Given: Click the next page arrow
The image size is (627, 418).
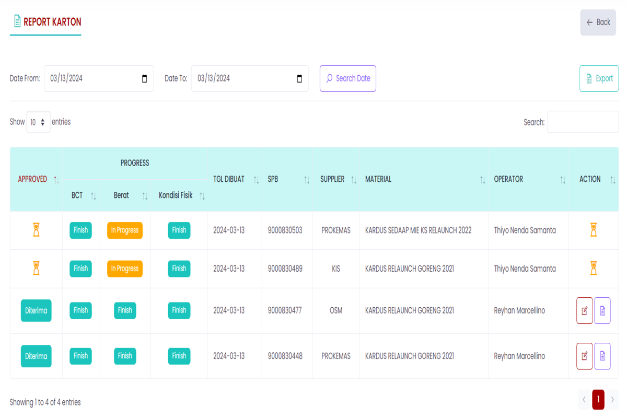Looking at the screenshot, I should (612, 400).
